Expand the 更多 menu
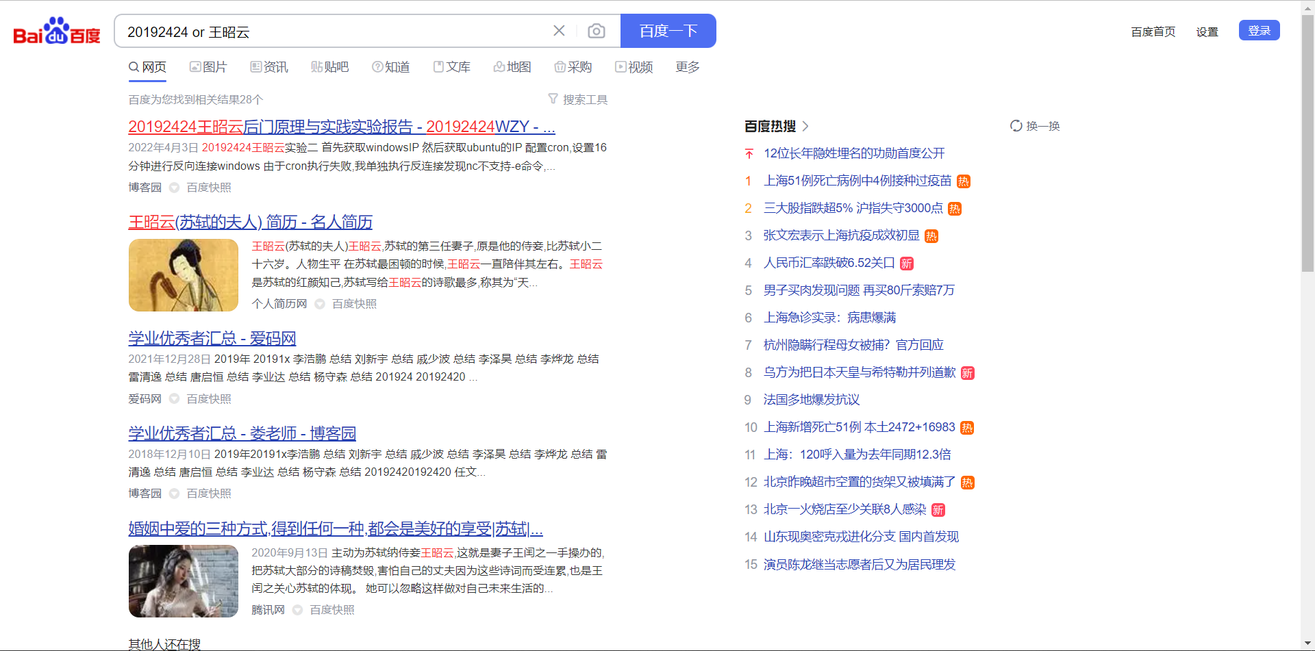 click(x=688, y=67)
